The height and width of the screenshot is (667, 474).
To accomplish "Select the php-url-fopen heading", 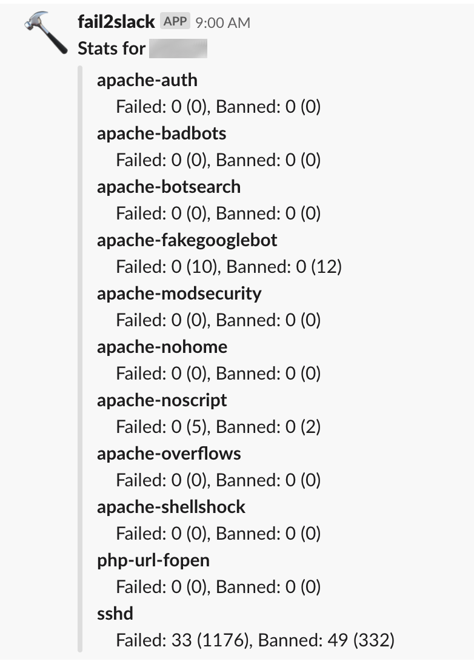I will [x=153, y=561].
